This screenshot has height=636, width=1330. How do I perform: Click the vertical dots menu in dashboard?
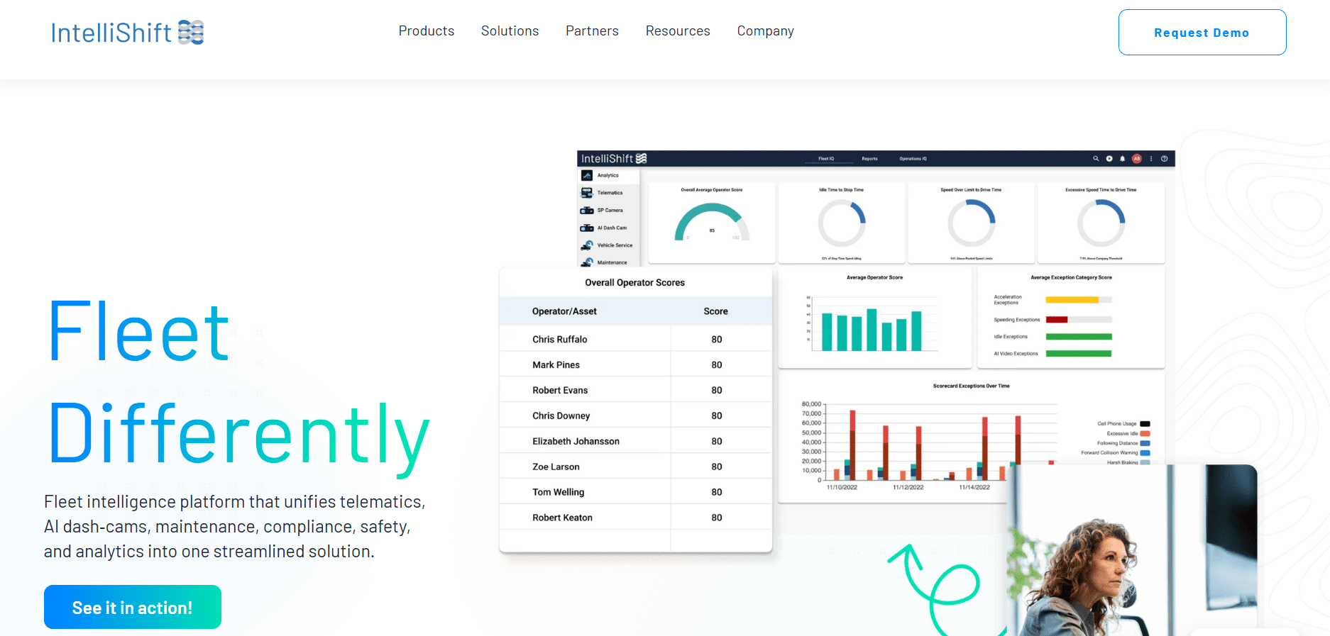[1151, 159]
